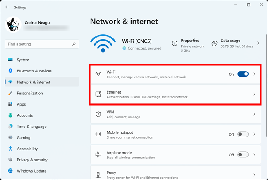268x180 pixels.
Task: Click the Apps icon in sidebar
Action: coord(10,104)
